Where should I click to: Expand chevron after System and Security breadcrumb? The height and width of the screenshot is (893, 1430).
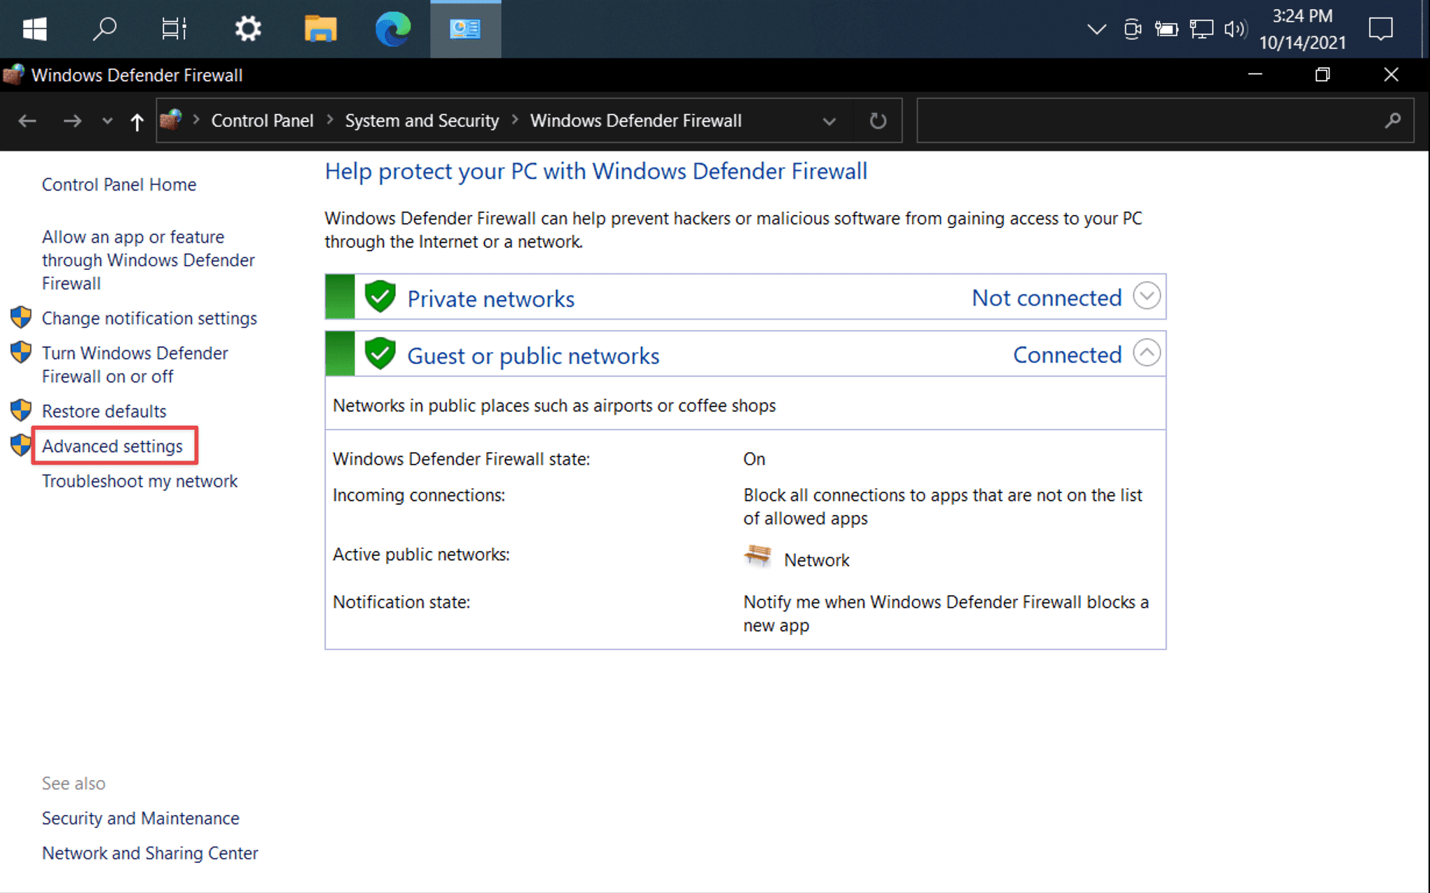[x=515, y=120]
